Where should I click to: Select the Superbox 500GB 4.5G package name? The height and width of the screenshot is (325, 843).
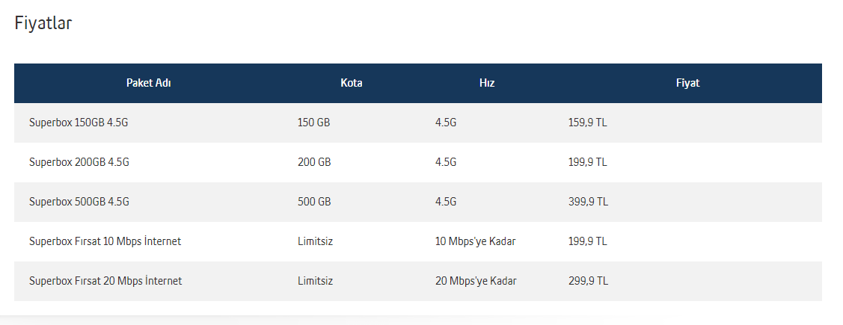point(79,202)
